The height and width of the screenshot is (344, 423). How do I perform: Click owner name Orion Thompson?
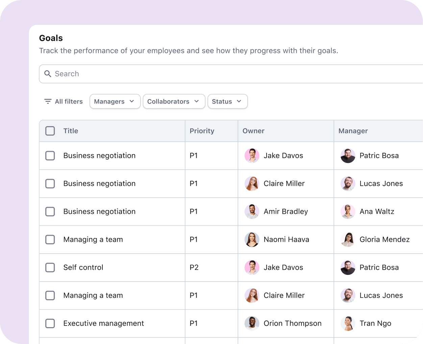293,323
